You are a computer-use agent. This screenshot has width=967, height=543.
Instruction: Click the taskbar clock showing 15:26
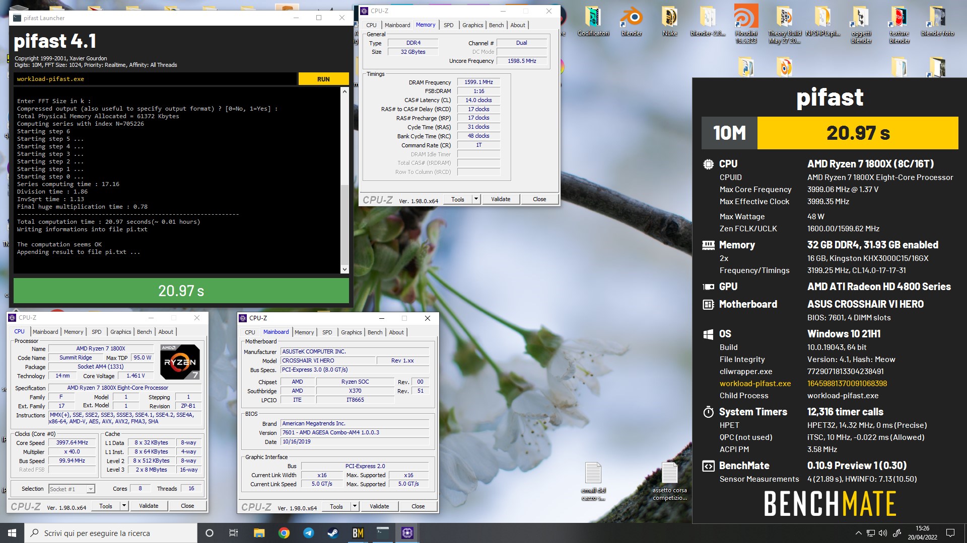pyautogui.click(x=922, y=533)
